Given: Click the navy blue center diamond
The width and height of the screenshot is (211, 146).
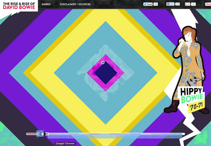Looking at the screenshot, I should click(x=106, y=73).
